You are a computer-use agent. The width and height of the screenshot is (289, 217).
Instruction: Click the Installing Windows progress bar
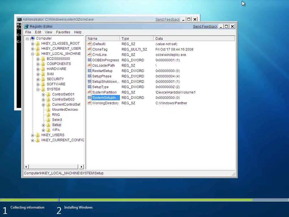click(174, 200)
